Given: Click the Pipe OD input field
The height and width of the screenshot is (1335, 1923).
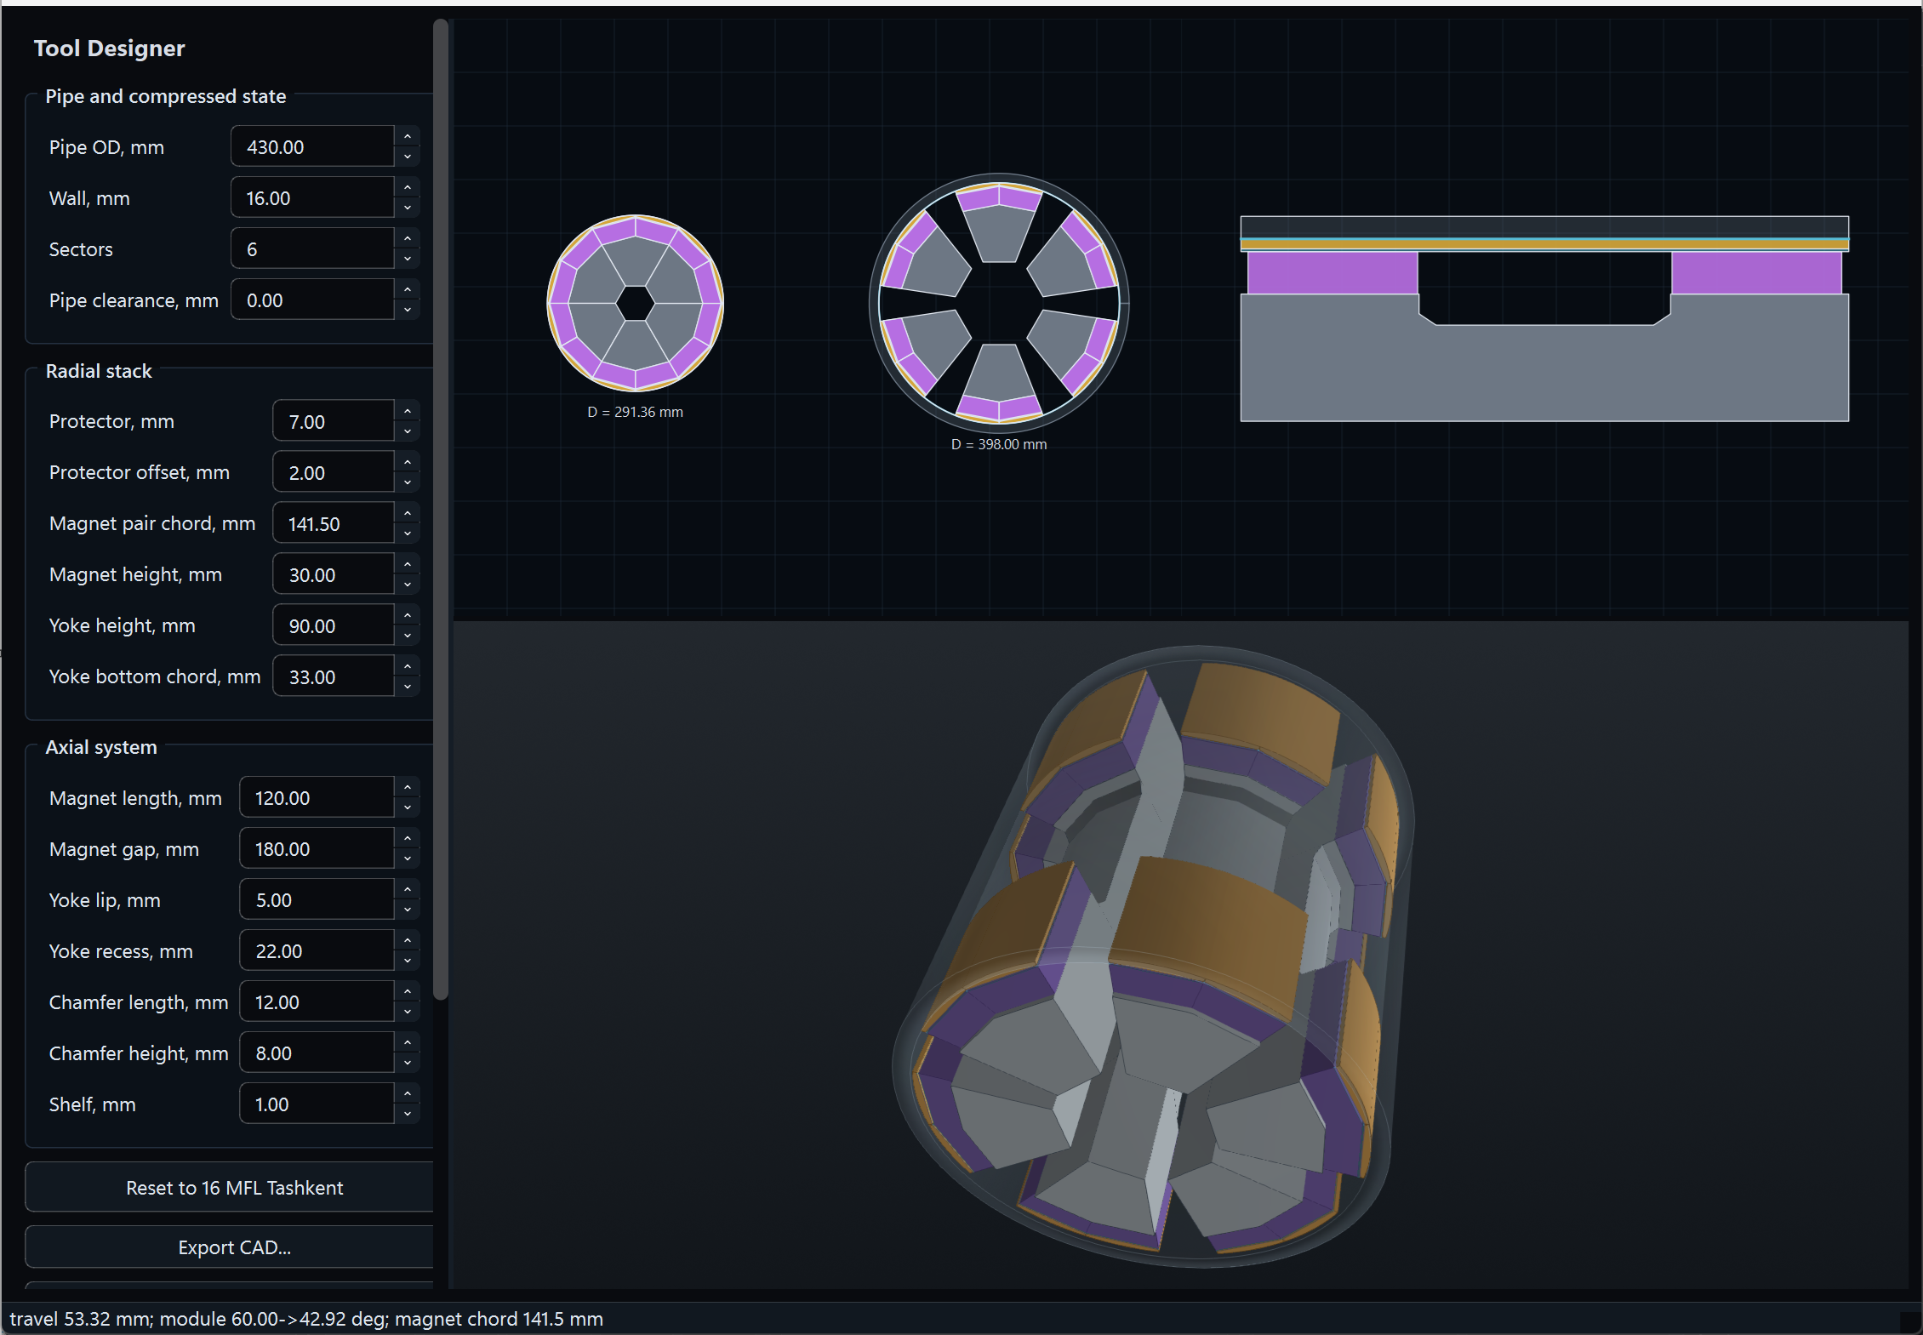Looking at the screenshot, I should click(312, 146).
